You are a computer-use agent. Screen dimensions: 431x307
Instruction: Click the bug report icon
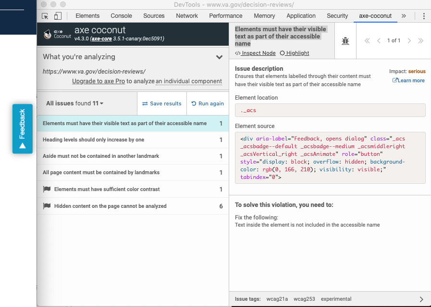click(x=345, y=41)
